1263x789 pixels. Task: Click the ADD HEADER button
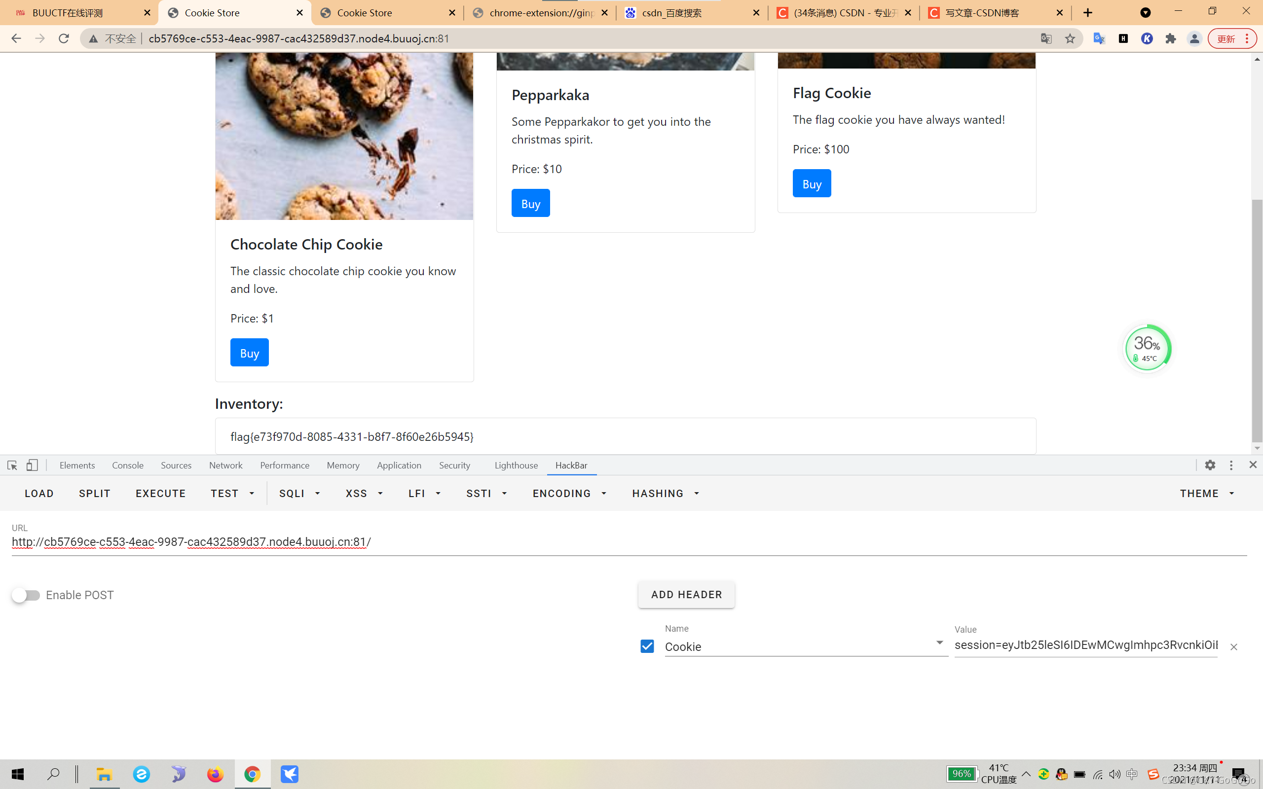[686, 595]
